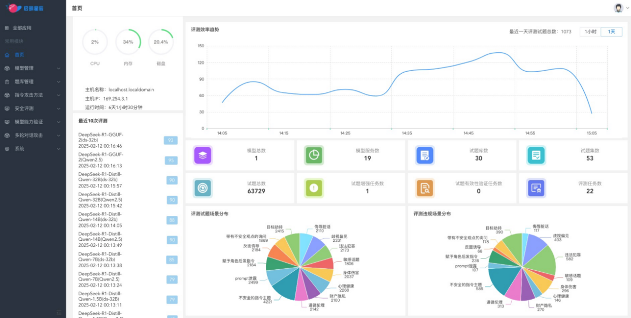Expand the 模型管理 sidebar menu
Image resolution: width=631 pixels, height=318 pixels.
click(32, 68)
